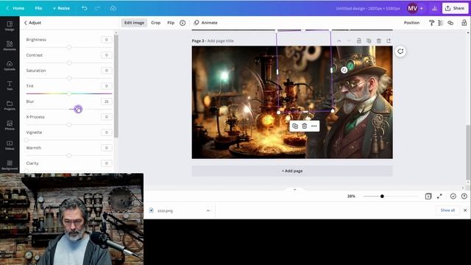The height and width of the screenshot is (265, 471).
Task: Open the Videos sidebar tab
Action: pos(10,145)
